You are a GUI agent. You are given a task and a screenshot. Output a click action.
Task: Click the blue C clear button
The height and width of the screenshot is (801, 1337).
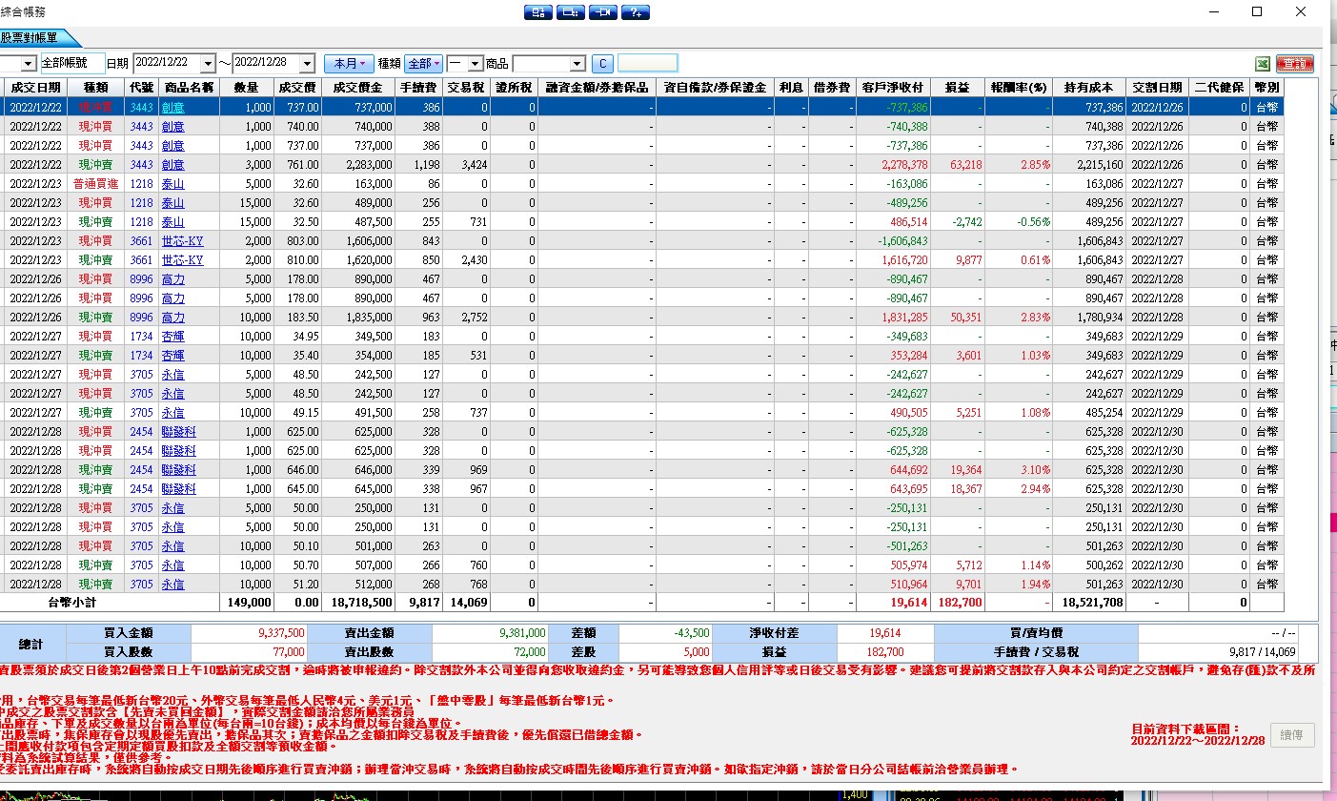(x=602, y=64)
